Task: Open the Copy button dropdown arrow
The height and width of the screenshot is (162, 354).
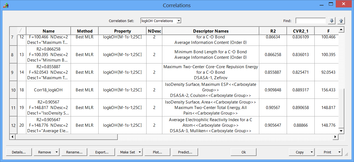Action: [312, 152]
